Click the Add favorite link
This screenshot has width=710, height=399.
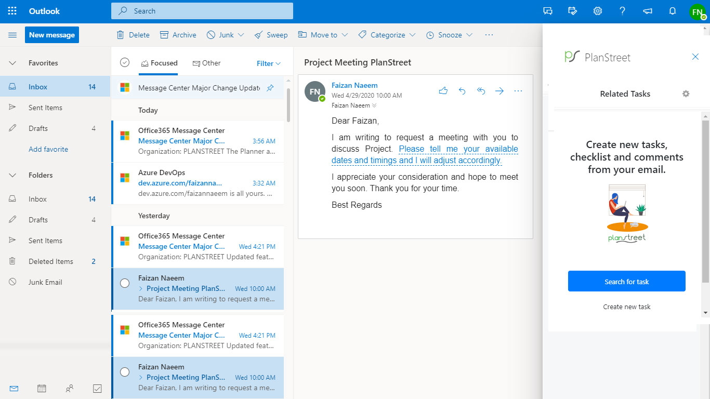click(48, 149)
